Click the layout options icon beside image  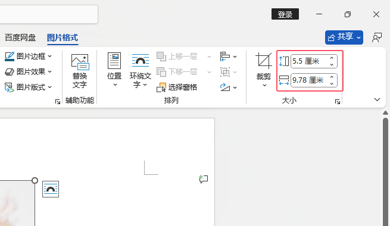pos(51,189)
